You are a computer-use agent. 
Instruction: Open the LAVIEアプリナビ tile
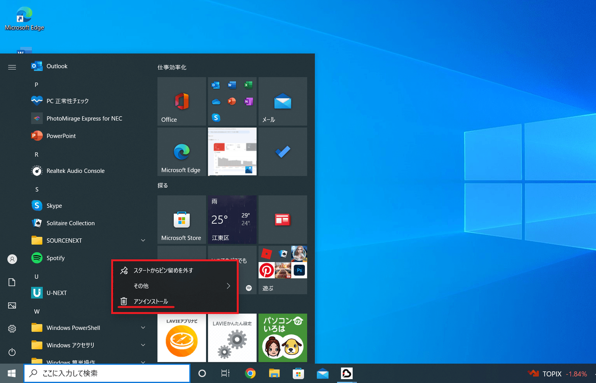tap(182, 338)
